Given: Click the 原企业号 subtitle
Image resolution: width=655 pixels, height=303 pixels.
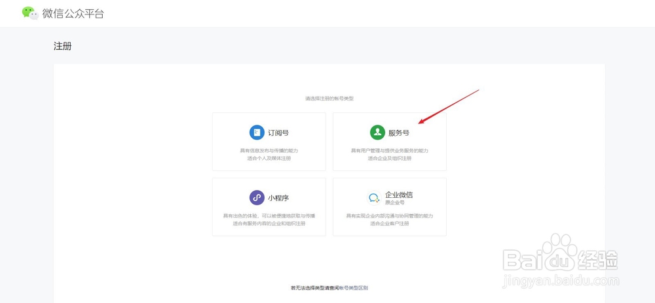Looking at the screenshot, I should point(394,202).
